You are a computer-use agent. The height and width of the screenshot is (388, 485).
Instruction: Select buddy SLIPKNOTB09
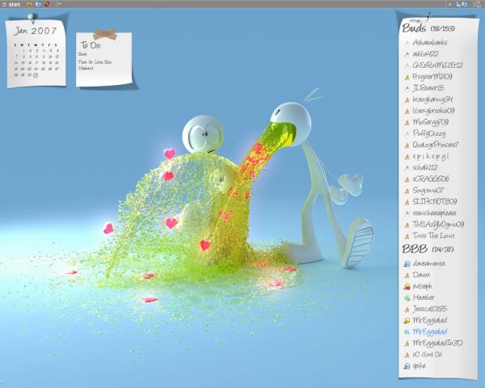pyautogui.click(x=435, y=202)
